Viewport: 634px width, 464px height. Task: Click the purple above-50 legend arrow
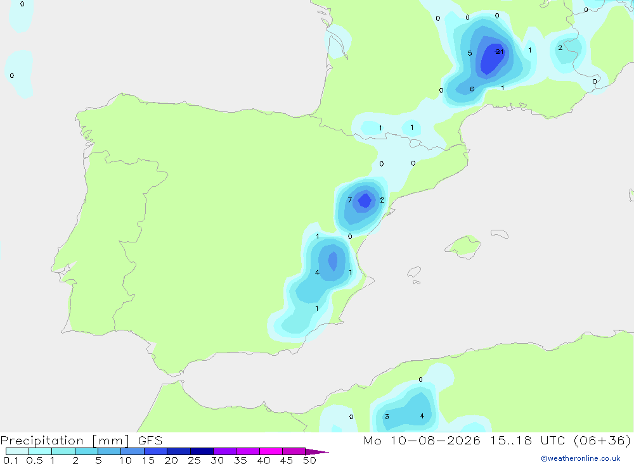pyautogui.click(x=316, y=451)
